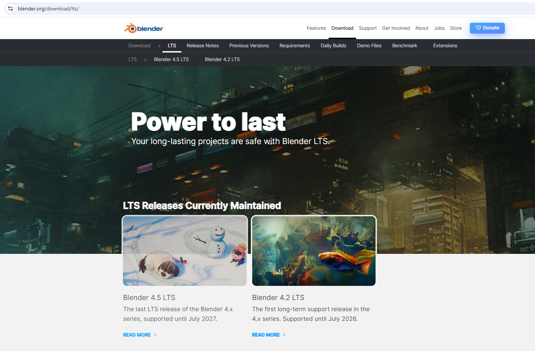The image size is (535, 351).
Task: Jump to Blender 4.5 LTS in the sub-navigation
Action: click(x=171, y=60)
